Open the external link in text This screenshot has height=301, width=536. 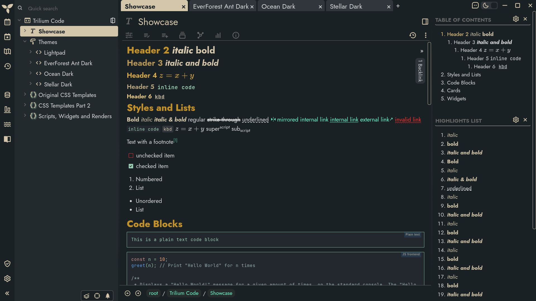point(376,120)
